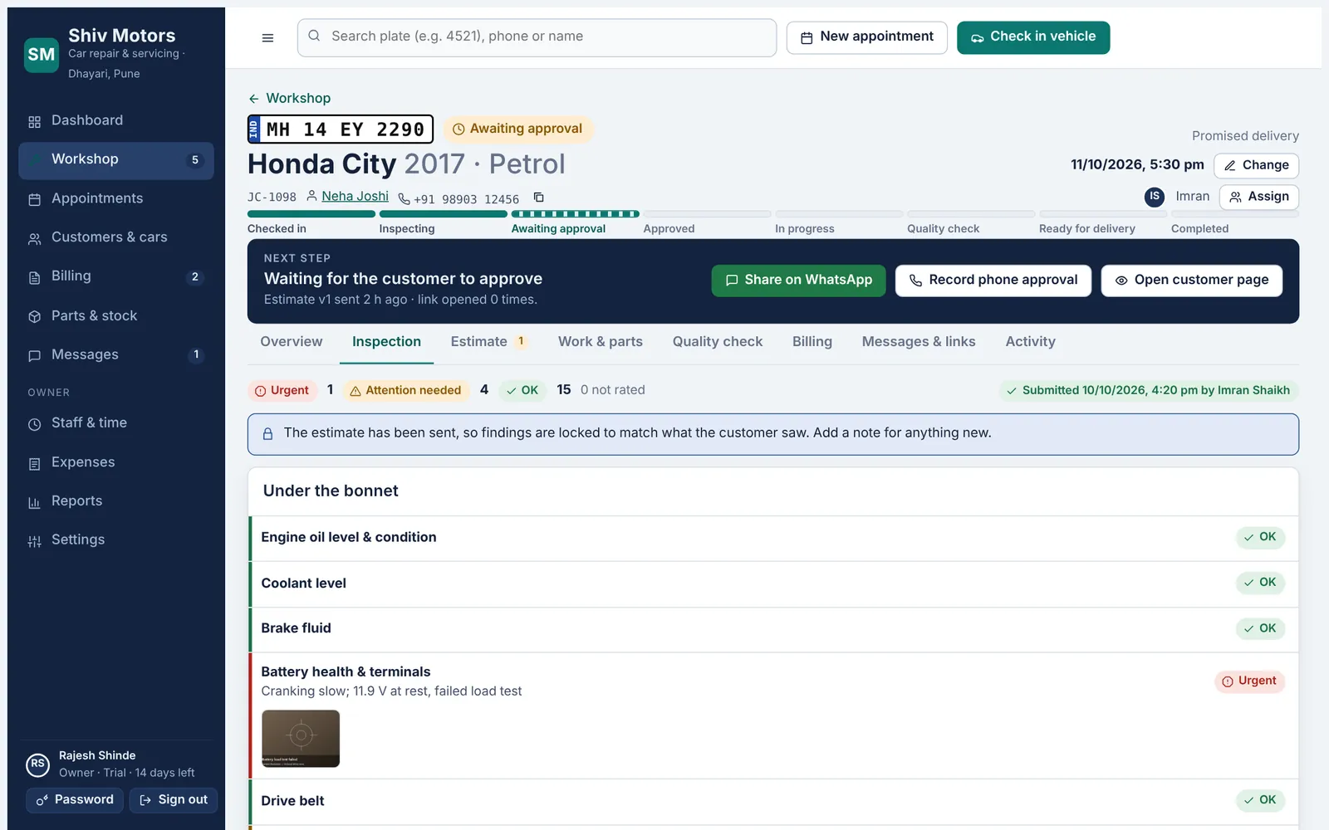The width and height of the screenshot is (1329, 830).
Task: Click the Urgent rating on the battery row
Action: [1249, 681]
